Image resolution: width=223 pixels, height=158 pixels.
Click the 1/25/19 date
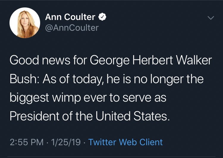point(66,142)
